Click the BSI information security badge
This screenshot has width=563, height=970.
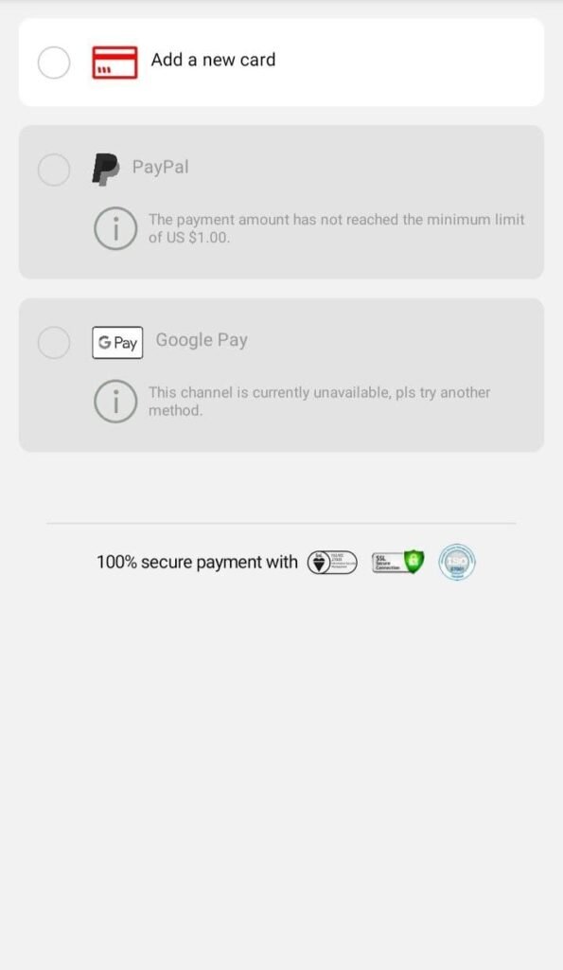[332, 563]
